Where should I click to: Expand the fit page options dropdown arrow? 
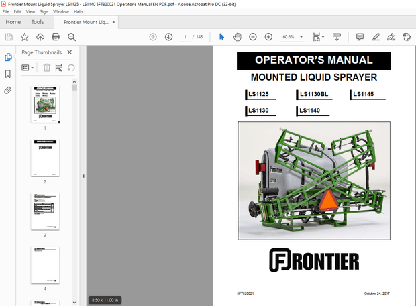323,37
